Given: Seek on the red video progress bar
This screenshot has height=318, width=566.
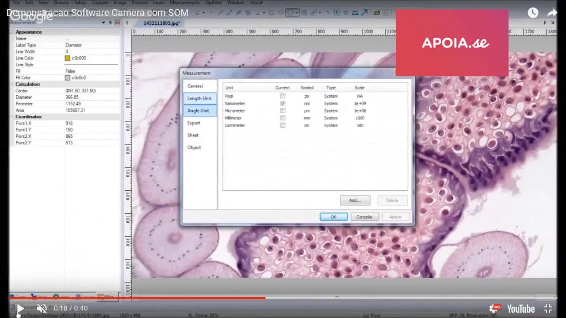Looking at the screenshot, I should click(x=137, y=298).
